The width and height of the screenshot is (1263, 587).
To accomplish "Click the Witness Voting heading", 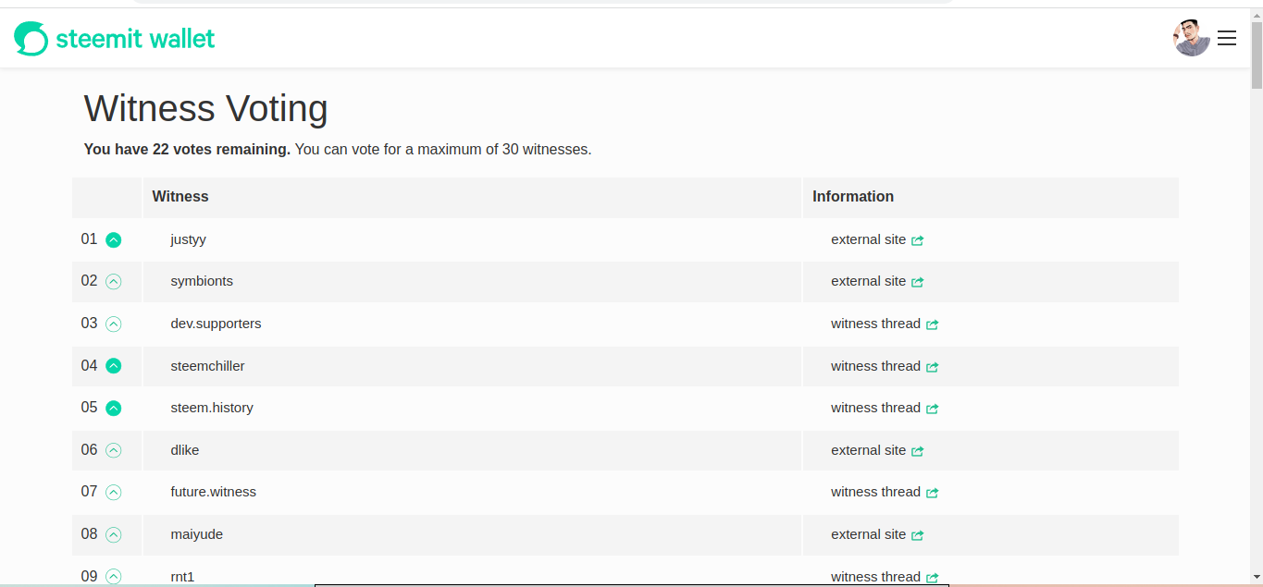I will click(x=206, y=108).
